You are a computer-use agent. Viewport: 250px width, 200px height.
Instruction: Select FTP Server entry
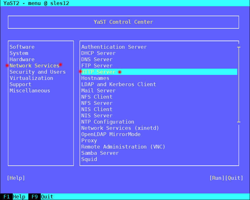pyautogui.click(x=97, y=66)
